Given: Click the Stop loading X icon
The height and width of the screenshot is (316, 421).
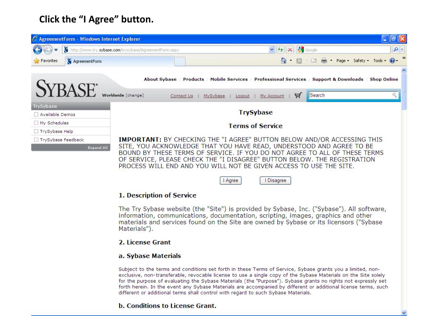Looking at the screenshot, I should tap(290, 50).
